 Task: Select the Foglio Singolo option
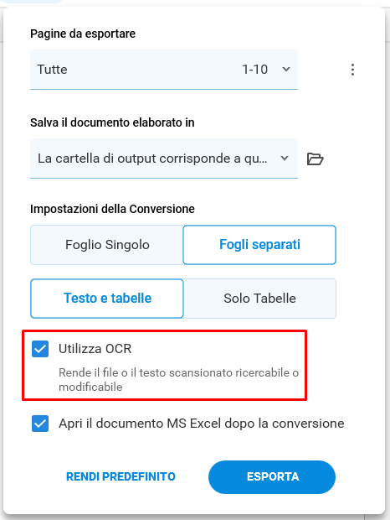(x=107, y=245)
